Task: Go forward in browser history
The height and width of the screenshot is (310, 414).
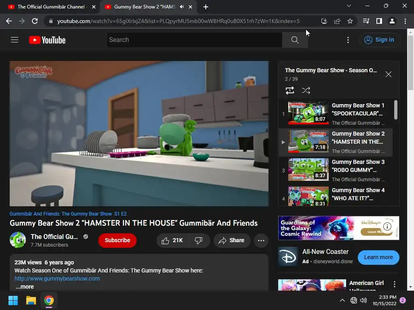Action: pyautogui.click(x=22, y=21)
